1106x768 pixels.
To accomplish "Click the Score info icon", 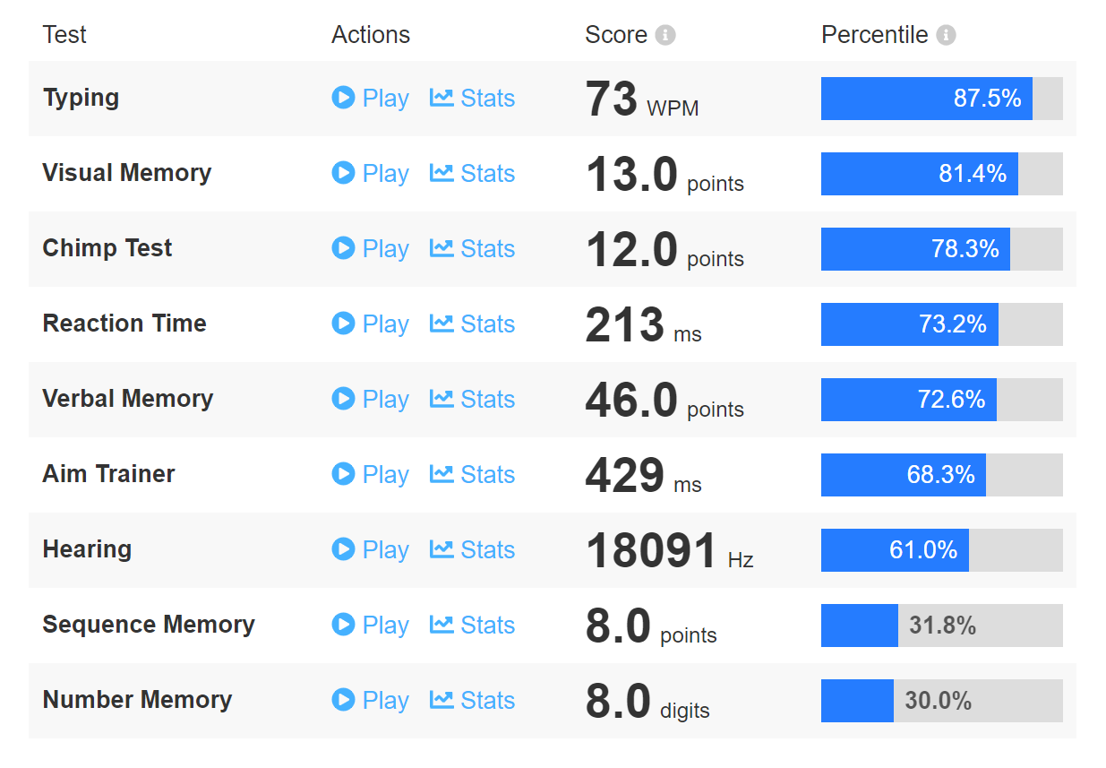I will 665,36.
